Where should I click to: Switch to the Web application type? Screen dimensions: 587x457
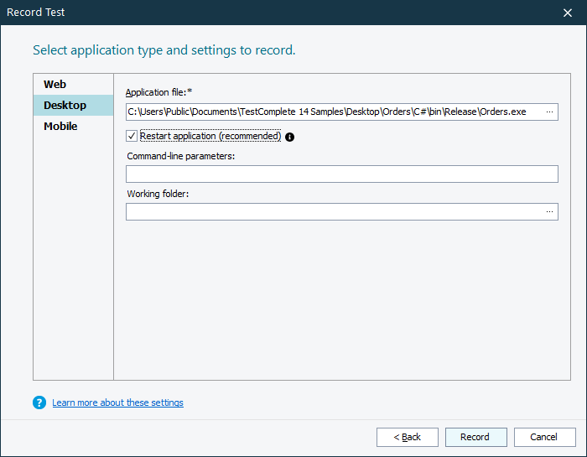click(55, 85)
